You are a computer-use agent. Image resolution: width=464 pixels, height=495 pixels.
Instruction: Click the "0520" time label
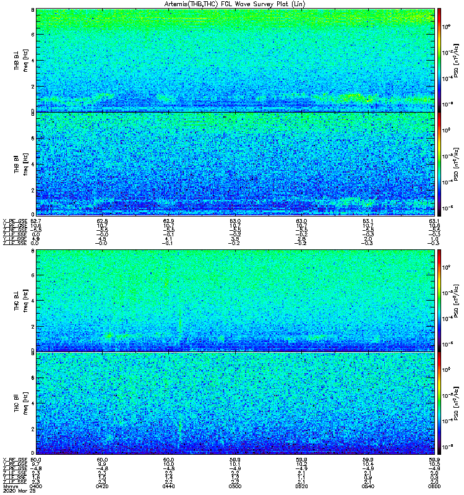(301, 486)
